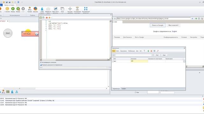This screenshot has height=114, width=204.
Task: Click the 'Текущая' current tab icon in ribbon
Action: coord(70,9)
